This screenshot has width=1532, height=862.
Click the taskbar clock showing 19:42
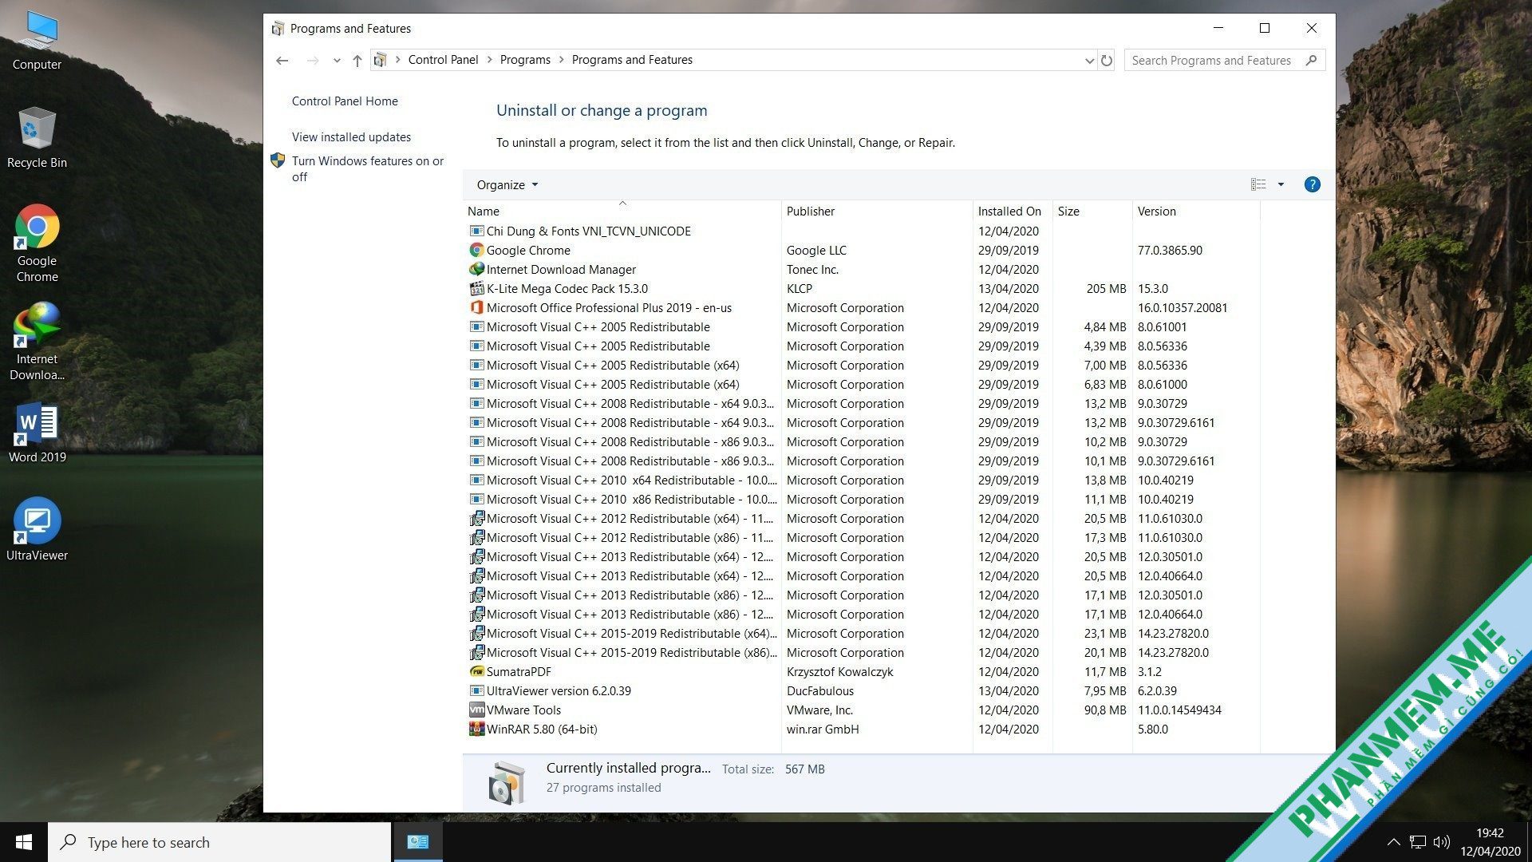[x=1490, y=842]
